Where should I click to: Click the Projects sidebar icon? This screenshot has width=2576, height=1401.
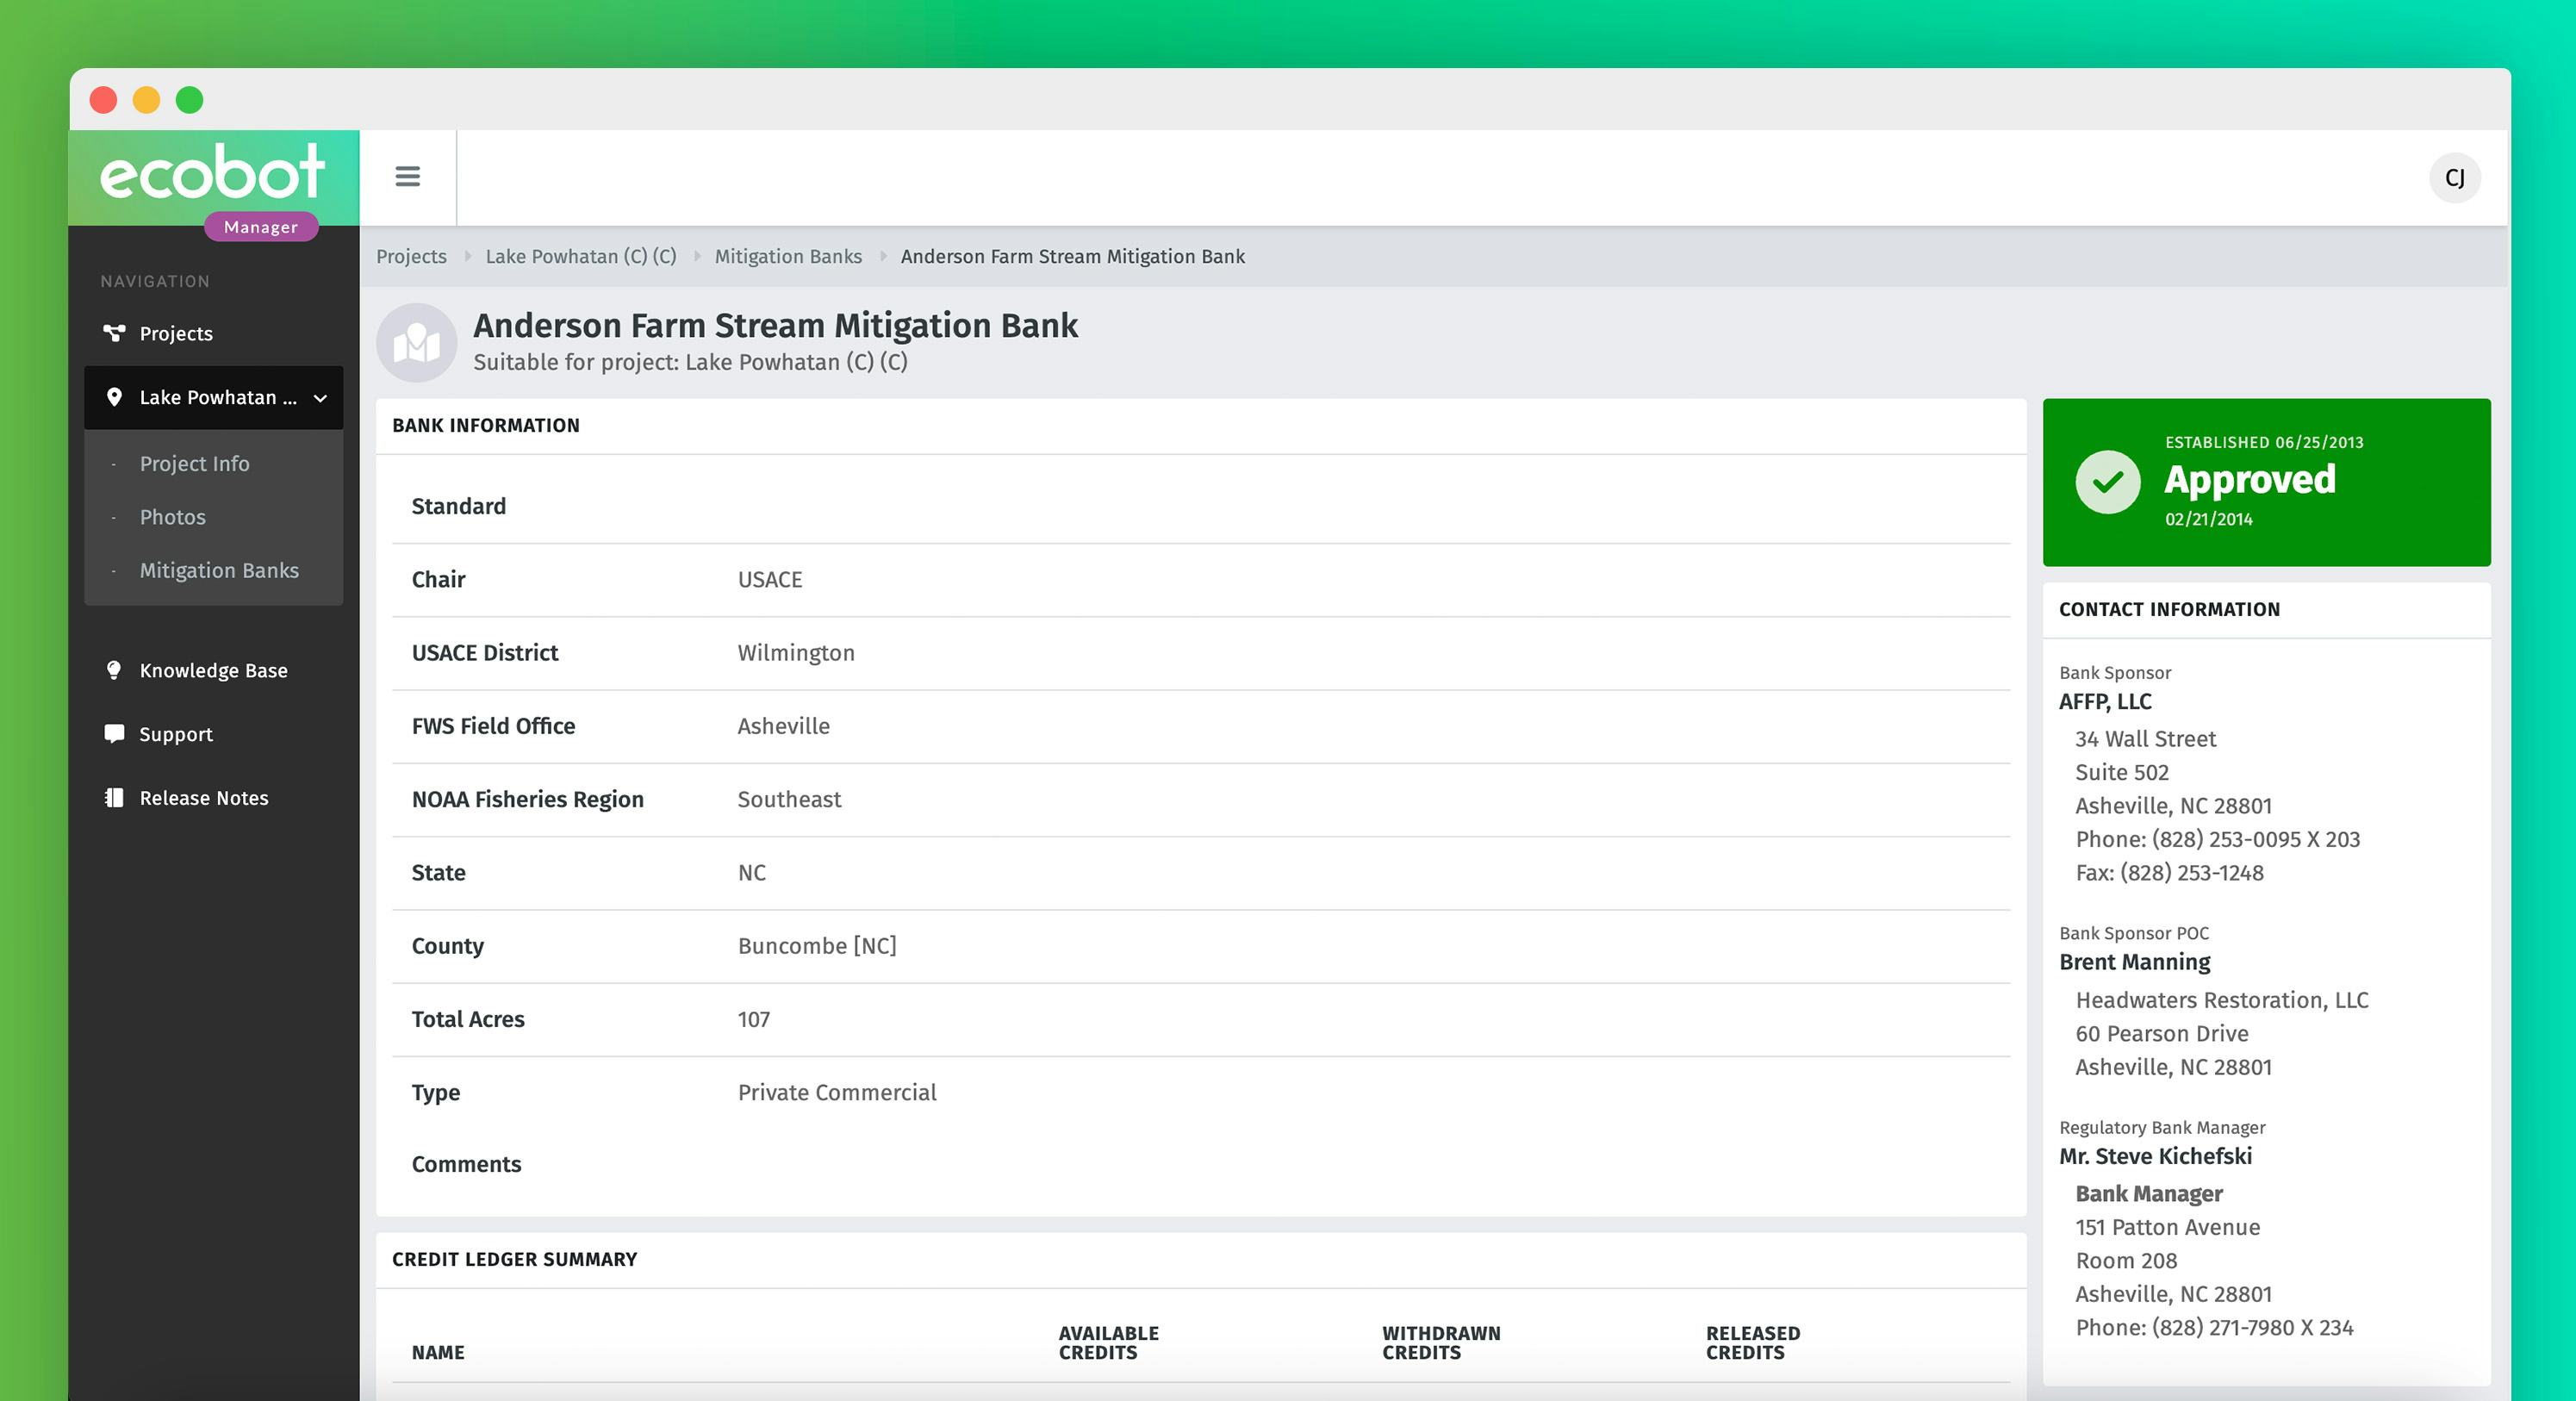coord(114,333)
